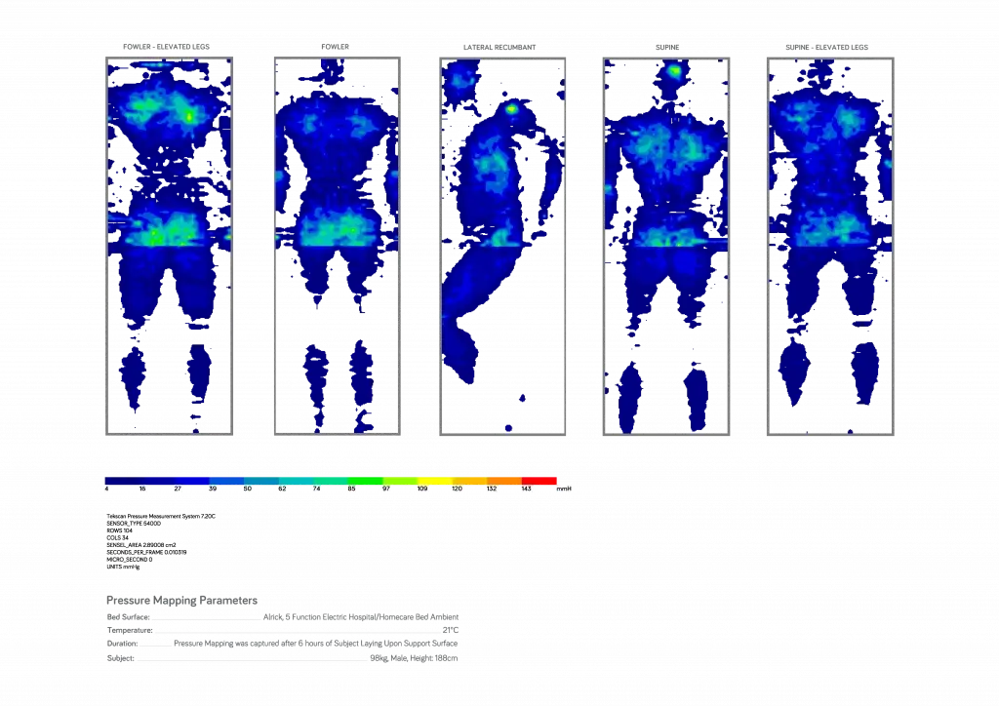Viewport: 999px width, 706px height.
Task: Click the scale value '27'
Action: pos(178,489)
